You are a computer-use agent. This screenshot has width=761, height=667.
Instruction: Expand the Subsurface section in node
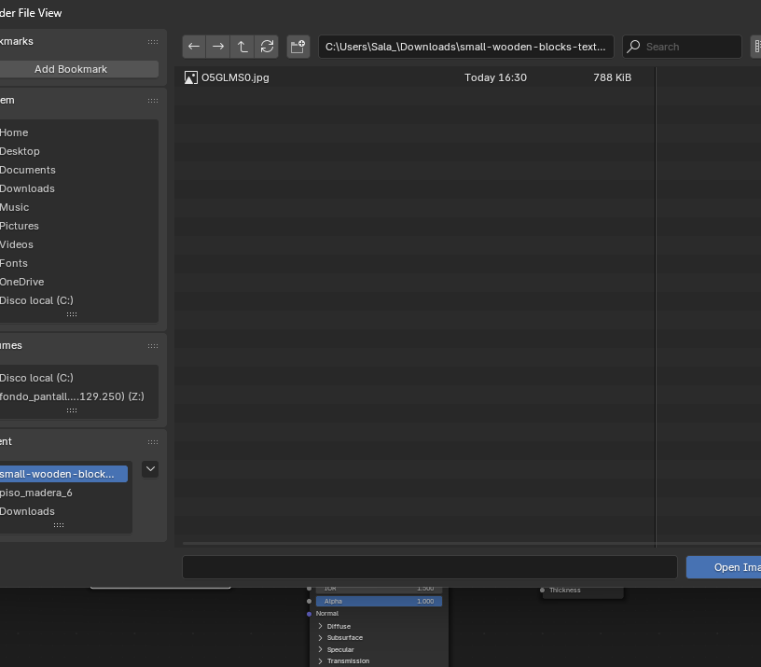[x=321, y=638]
